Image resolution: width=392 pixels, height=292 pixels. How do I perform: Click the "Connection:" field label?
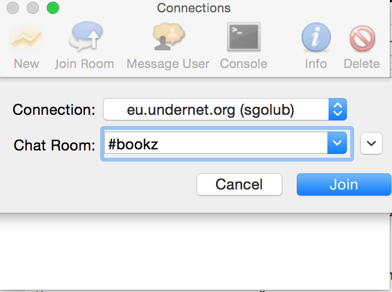click(x=54, y=110)
